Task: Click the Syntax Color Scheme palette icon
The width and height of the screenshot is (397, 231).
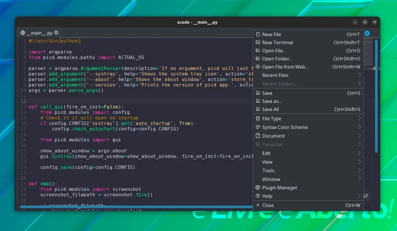Action: (258, 127)
